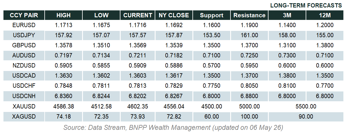Select the XAGUSD row label

(24, 117)
